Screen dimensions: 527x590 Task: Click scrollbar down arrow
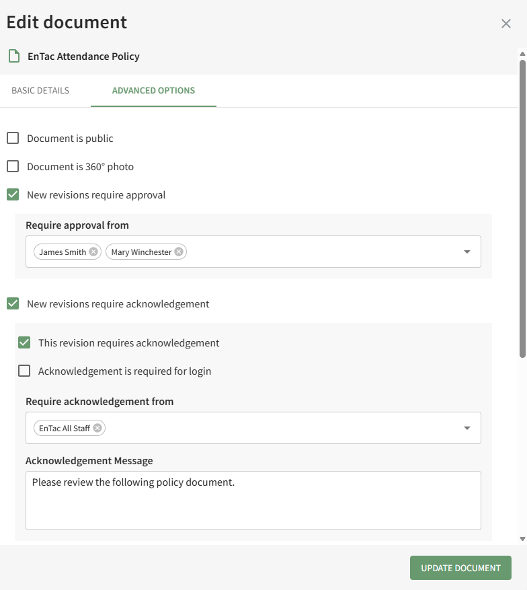coord(522,539)
